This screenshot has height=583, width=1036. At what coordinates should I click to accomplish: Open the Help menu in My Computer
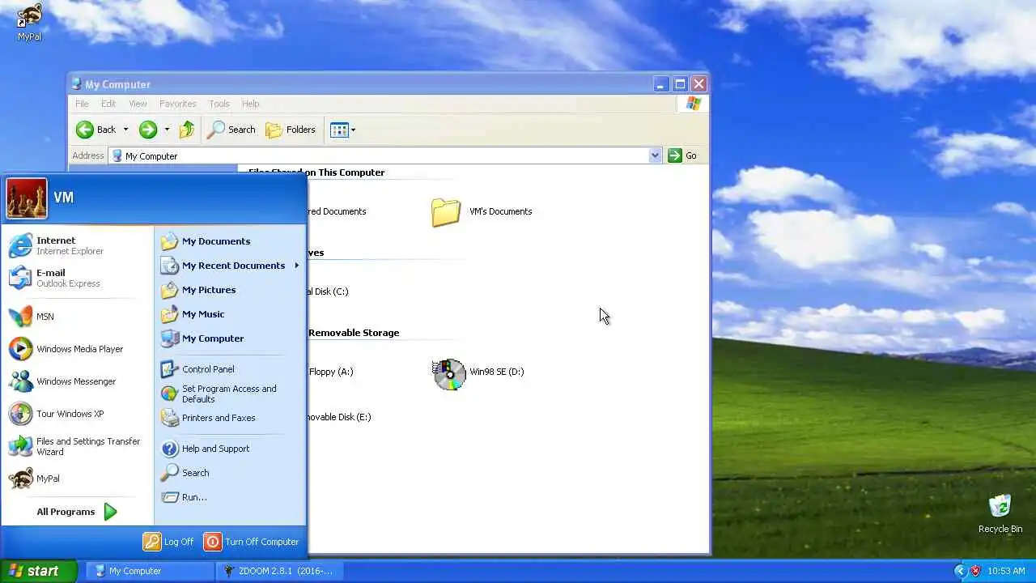pos(251,104)
